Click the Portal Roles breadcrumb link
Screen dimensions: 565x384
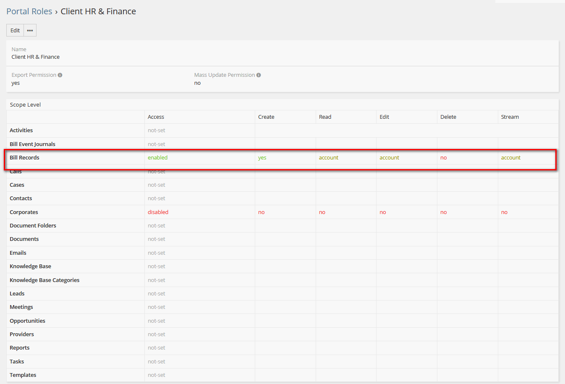[x=29, y=11]
